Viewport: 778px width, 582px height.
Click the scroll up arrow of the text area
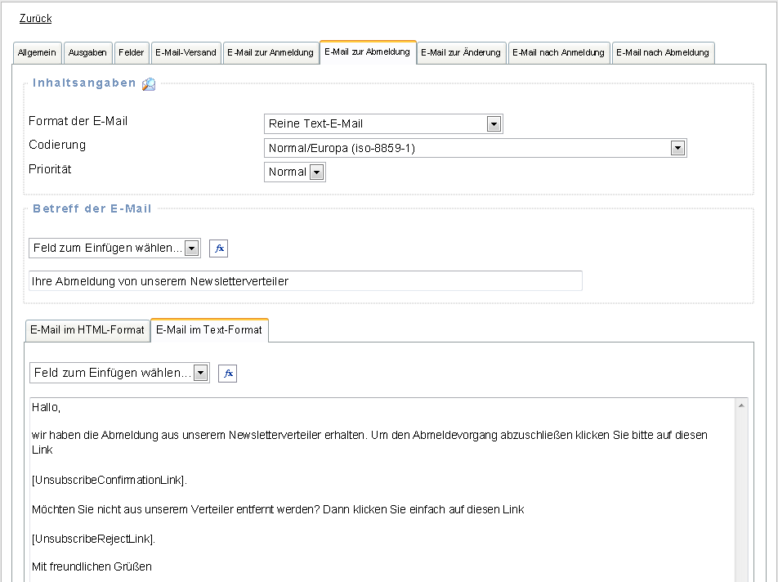[742, 405]
